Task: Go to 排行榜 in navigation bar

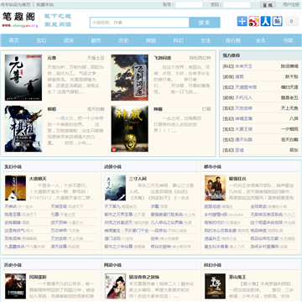Action: point(233,40)
